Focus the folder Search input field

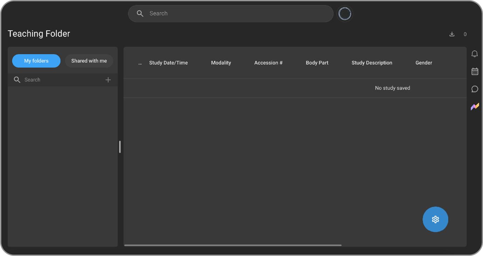(63, 80)
